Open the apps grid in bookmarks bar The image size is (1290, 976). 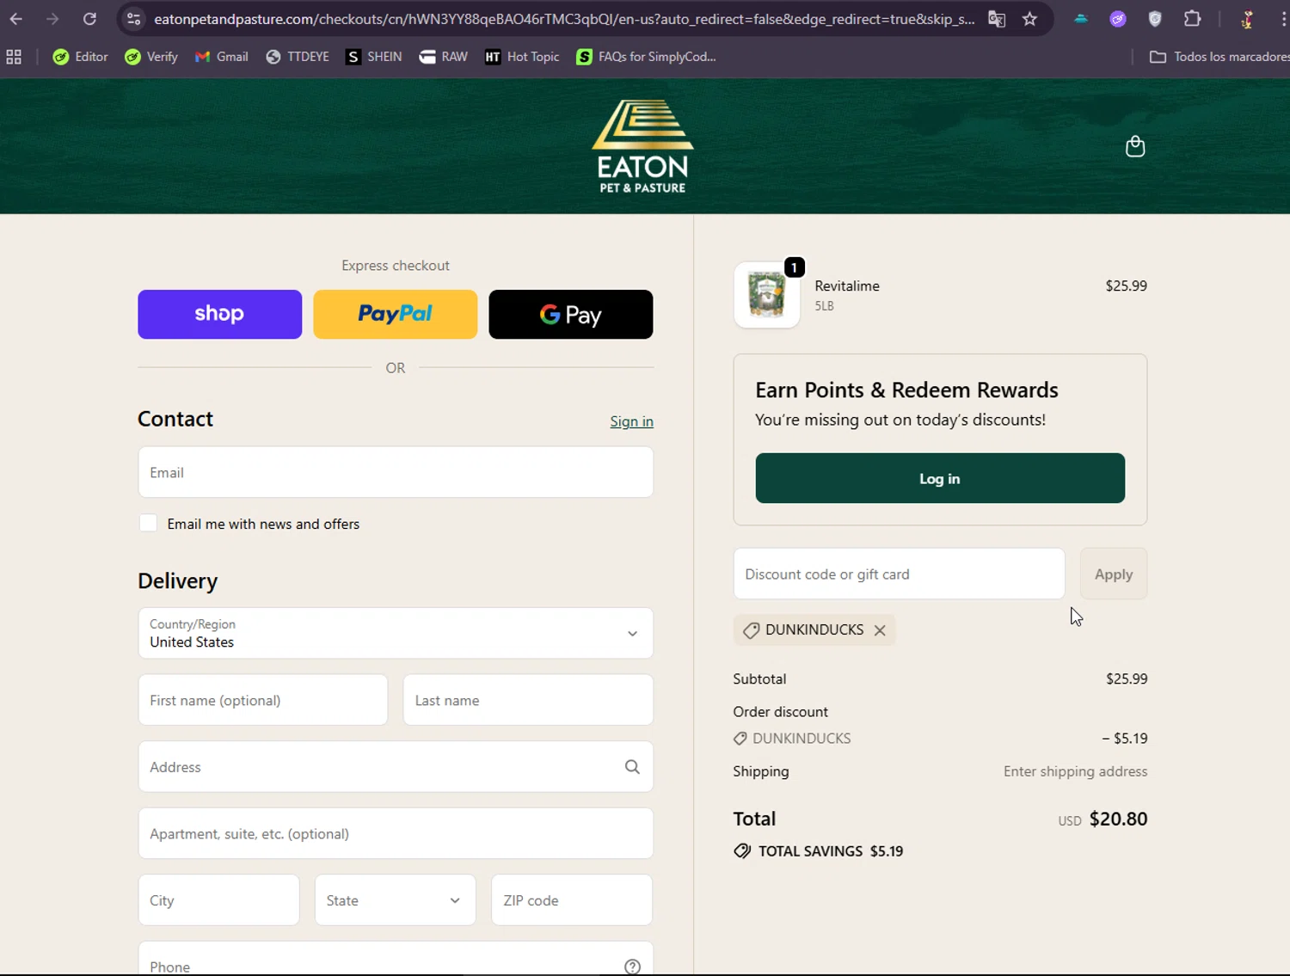coord(14,57)
